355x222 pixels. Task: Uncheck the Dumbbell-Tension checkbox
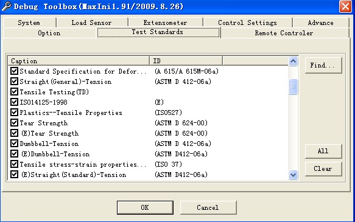pos(14,144)
